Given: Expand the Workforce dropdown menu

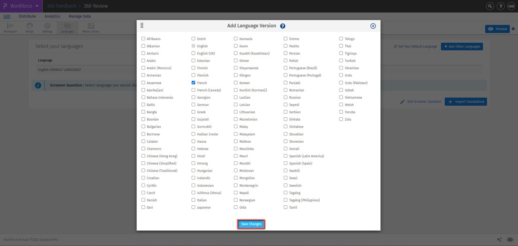Looking at the screenshot, I should coord(36,6).
